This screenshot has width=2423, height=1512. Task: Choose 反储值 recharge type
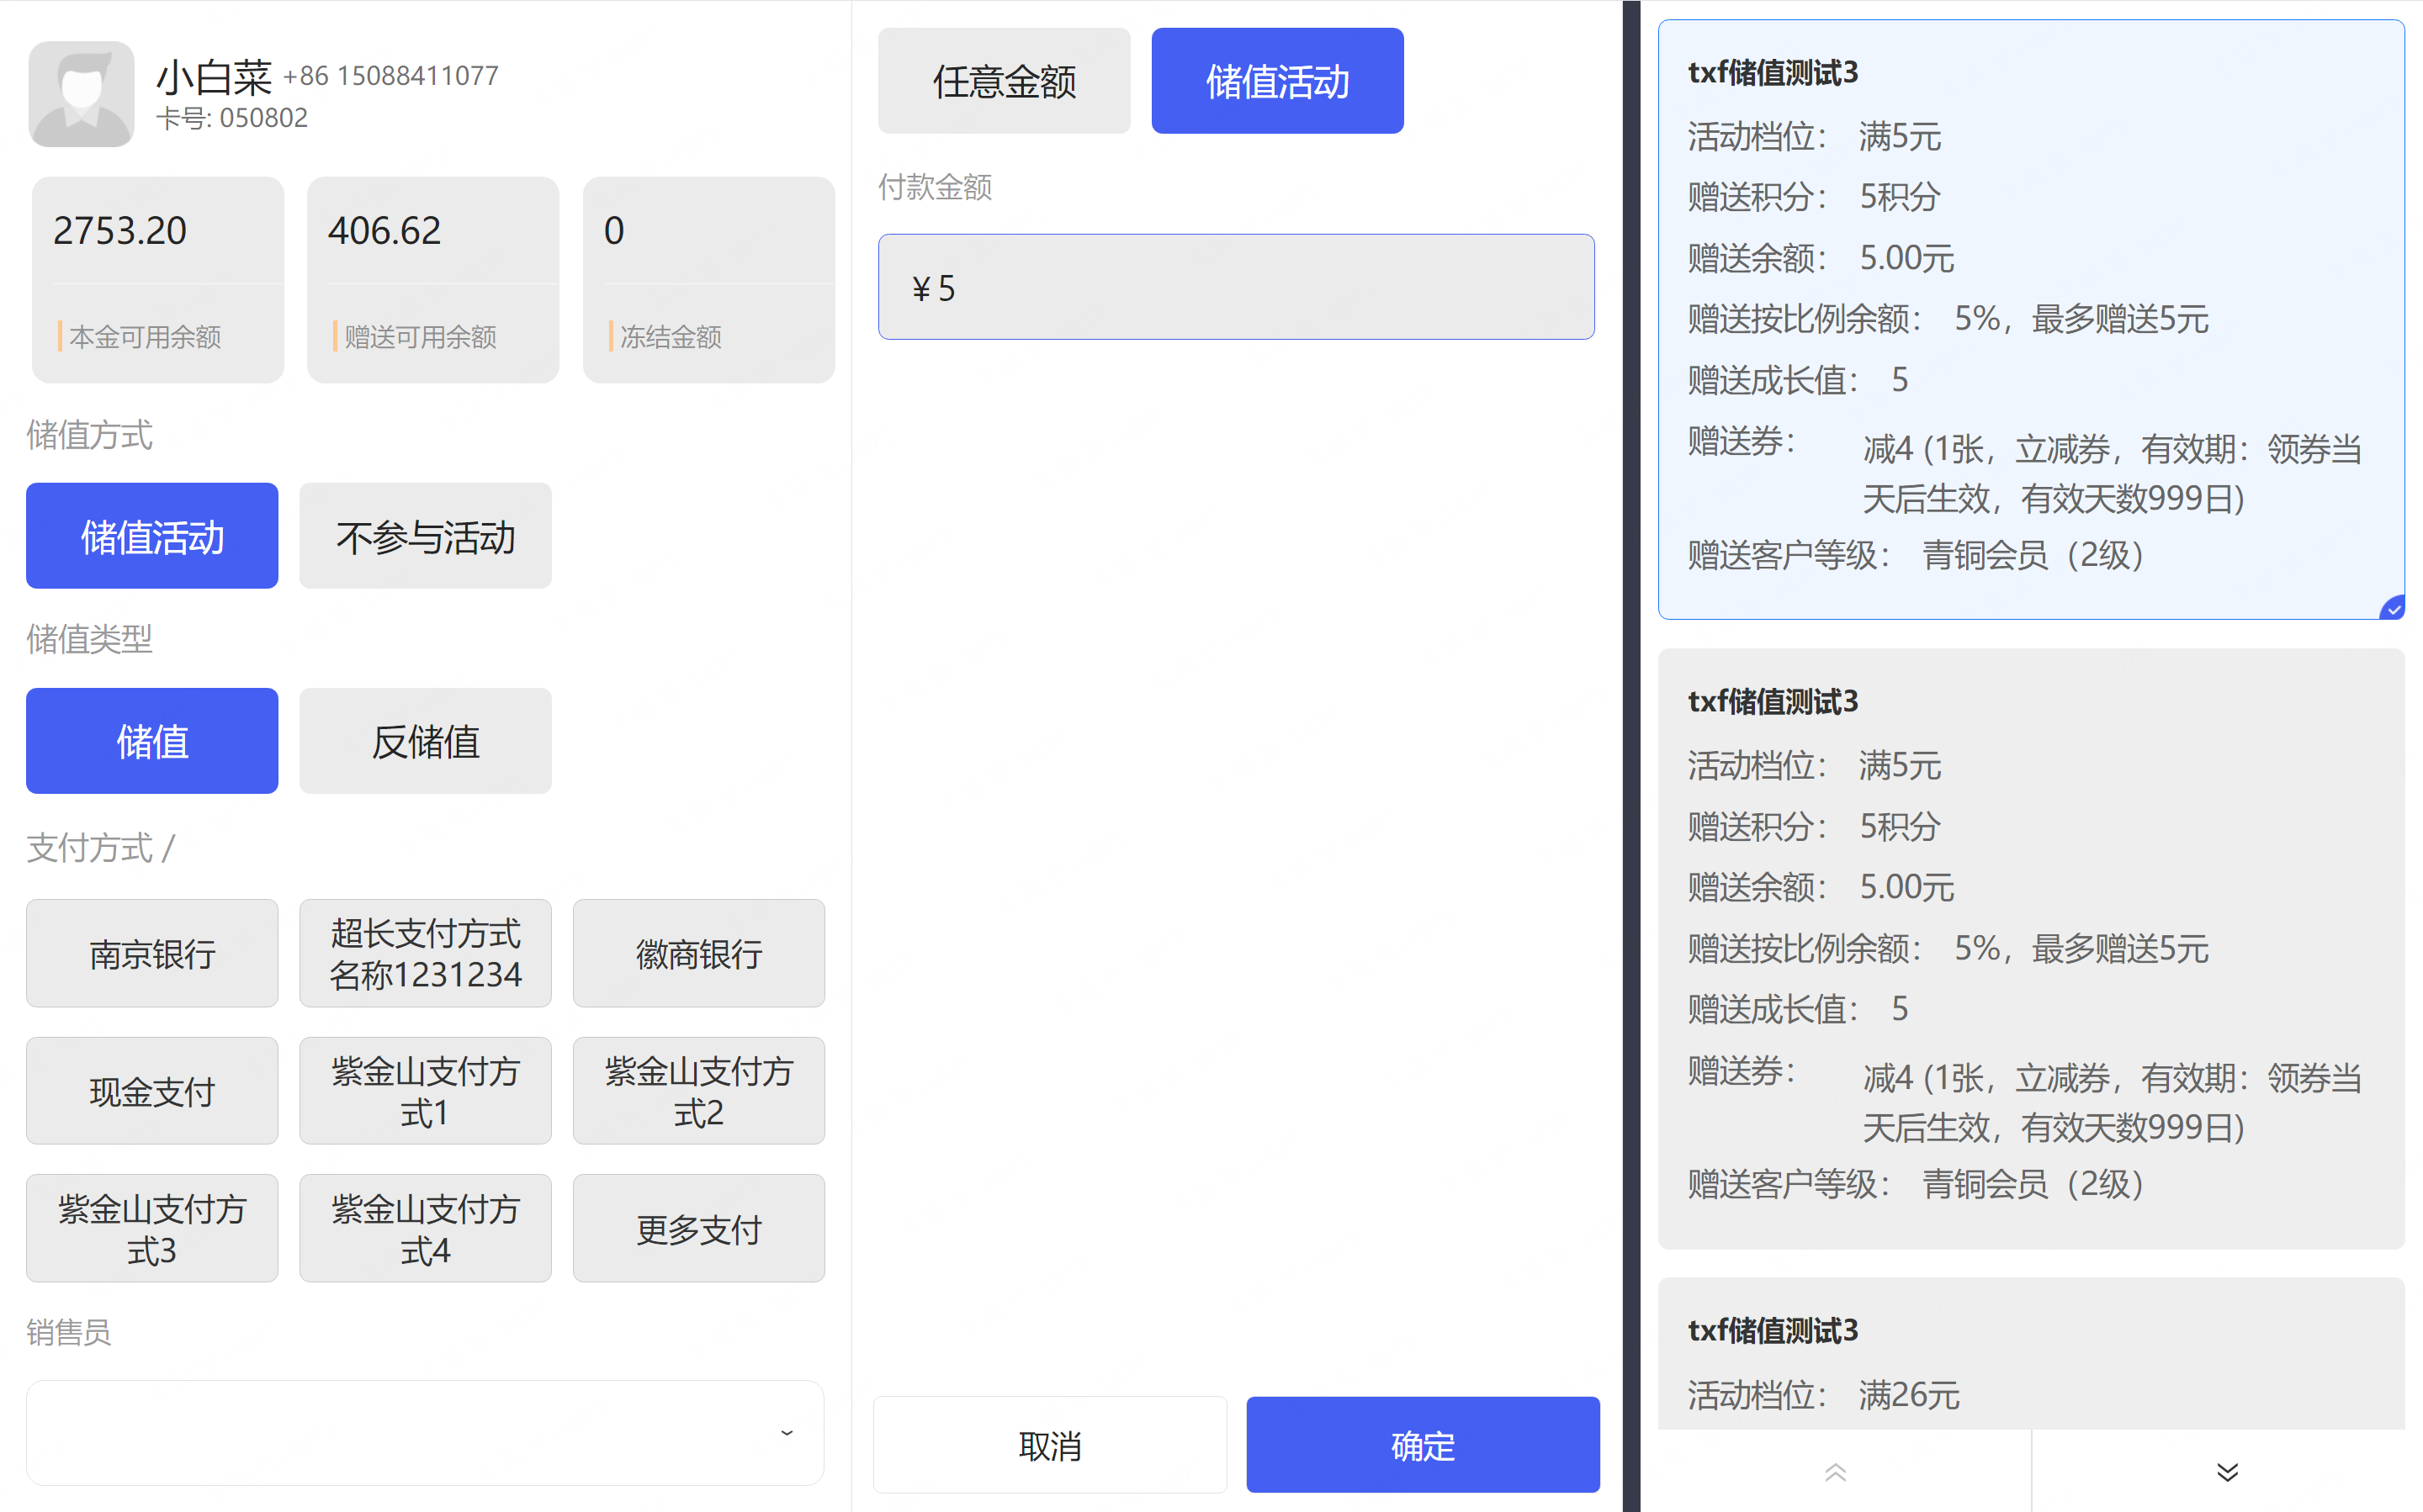pos(425,741)
